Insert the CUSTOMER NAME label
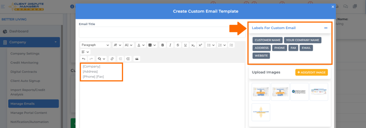366x128 pixels. 267,40
